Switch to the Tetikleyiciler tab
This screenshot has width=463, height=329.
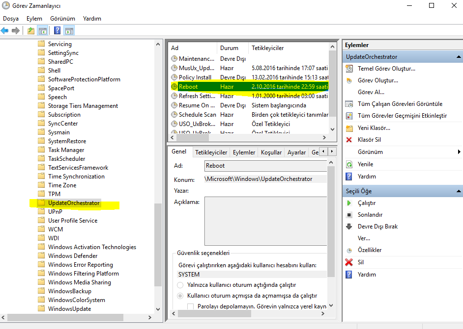(211, 152)
